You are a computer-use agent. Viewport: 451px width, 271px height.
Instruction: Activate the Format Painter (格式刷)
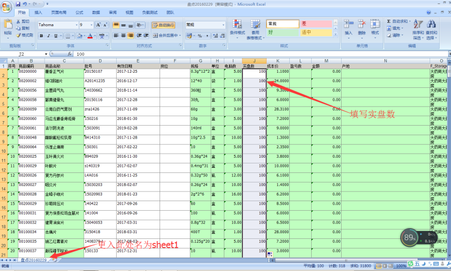pyautogui.click(x=24, y=35)
